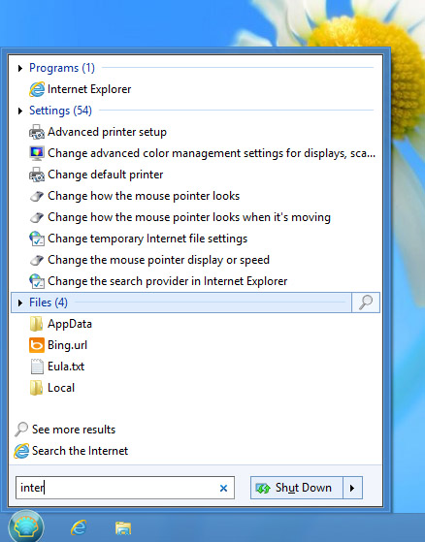Viewport: 425px width, 542px height.
Task: Select 'Advanced printer setup' result
Action: click(107, 132)
